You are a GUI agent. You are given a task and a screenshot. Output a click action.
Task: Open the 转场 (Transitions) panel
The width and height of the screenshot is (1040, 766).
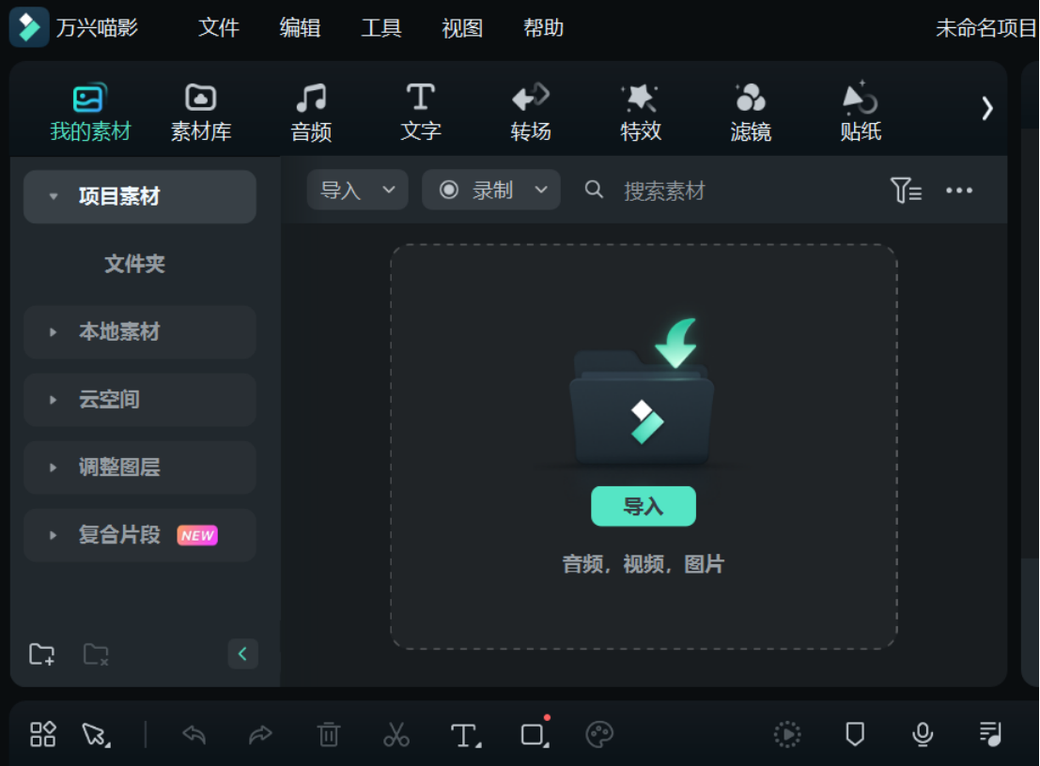pyautogui.click(x=530, y=108)
